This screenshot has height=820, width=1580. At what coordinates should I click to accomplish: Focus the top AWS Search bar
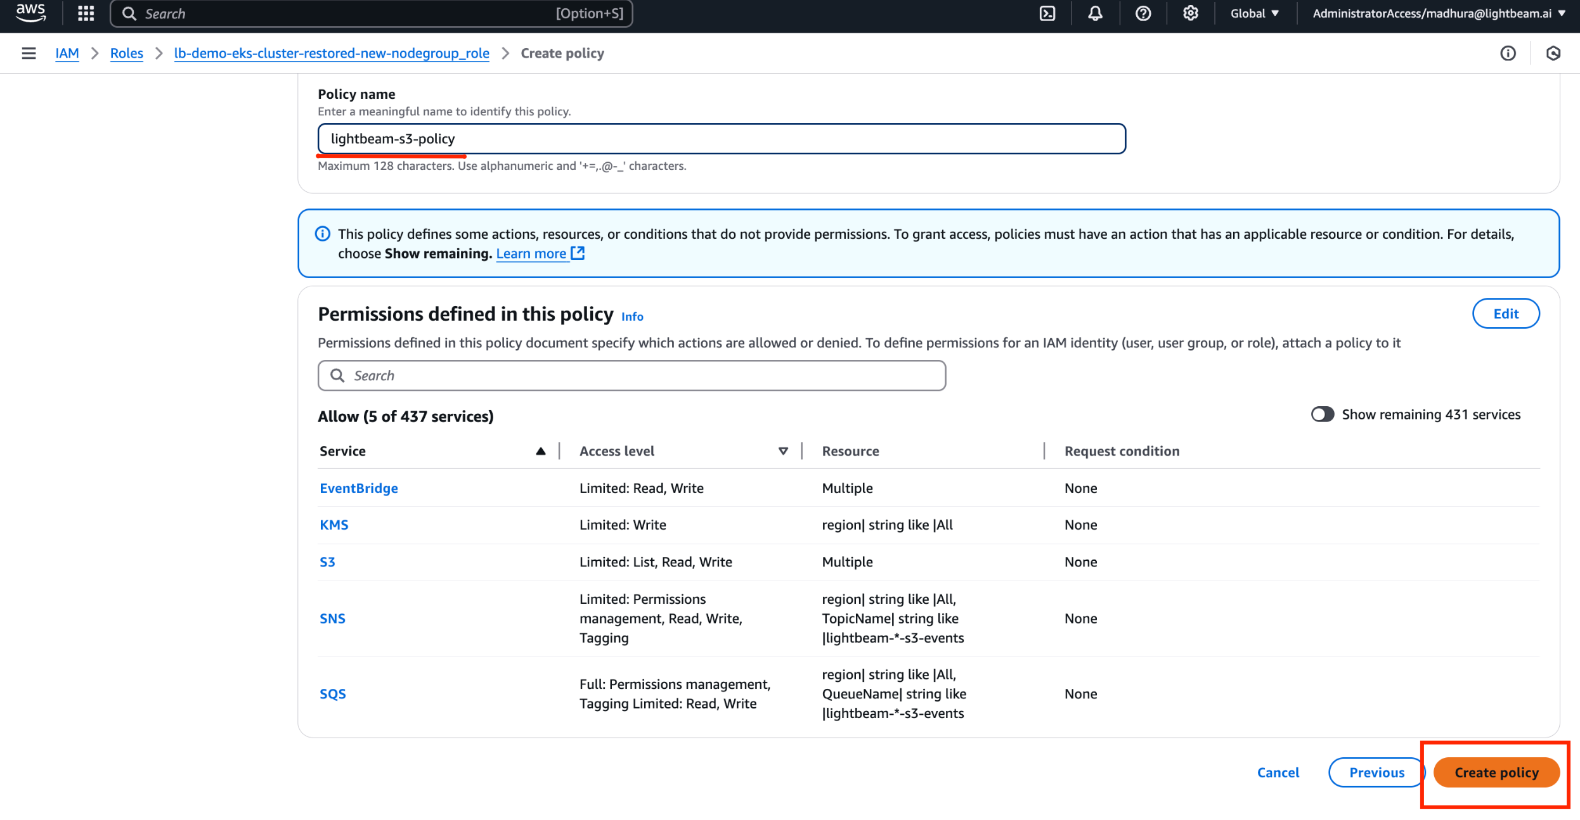tap(372, 13)
